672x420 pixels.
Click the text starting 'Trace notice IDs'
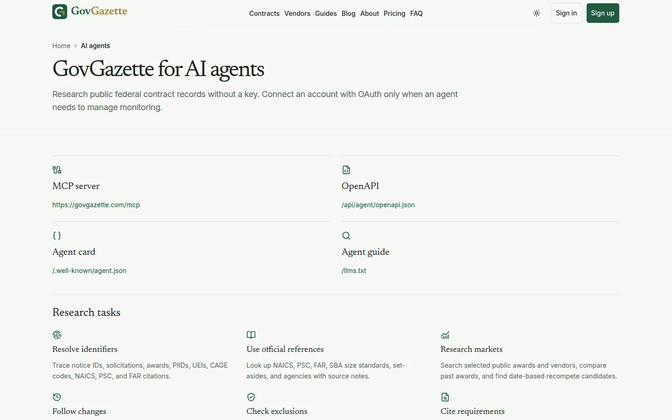[140, 371]
